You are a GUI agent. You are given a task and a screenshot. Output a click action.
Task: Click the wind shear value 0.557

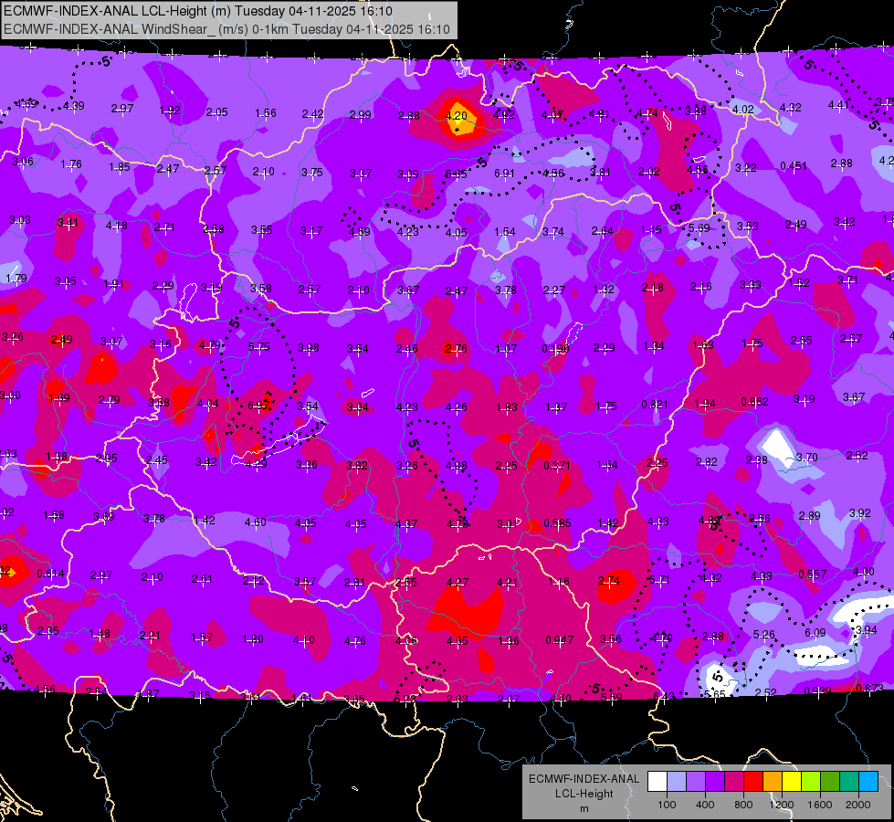coord(813,574)
